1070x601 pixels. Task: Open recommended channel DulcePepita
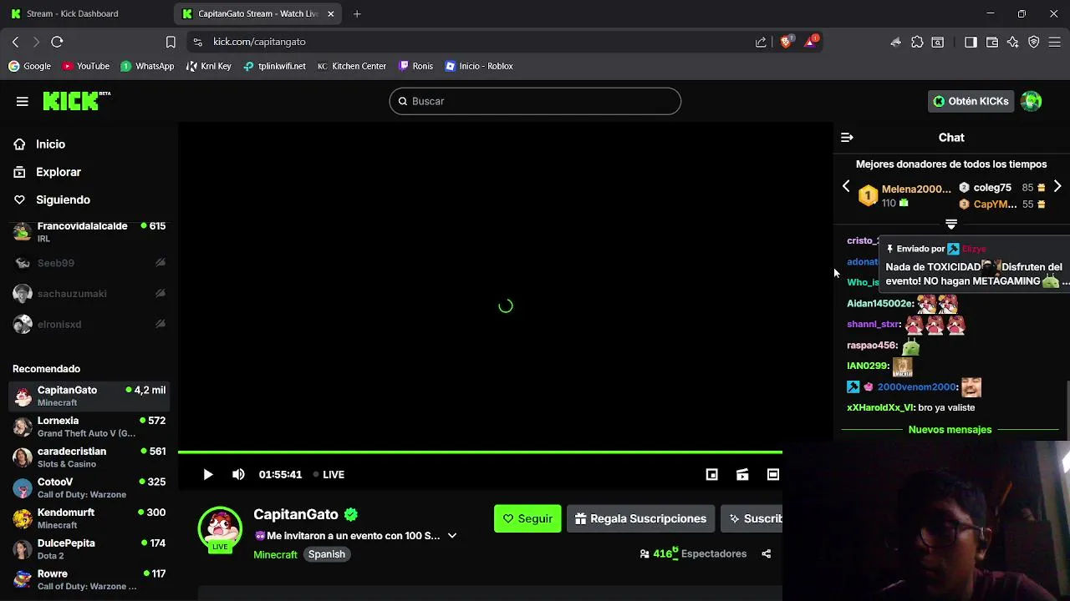[x=89, y=549]
